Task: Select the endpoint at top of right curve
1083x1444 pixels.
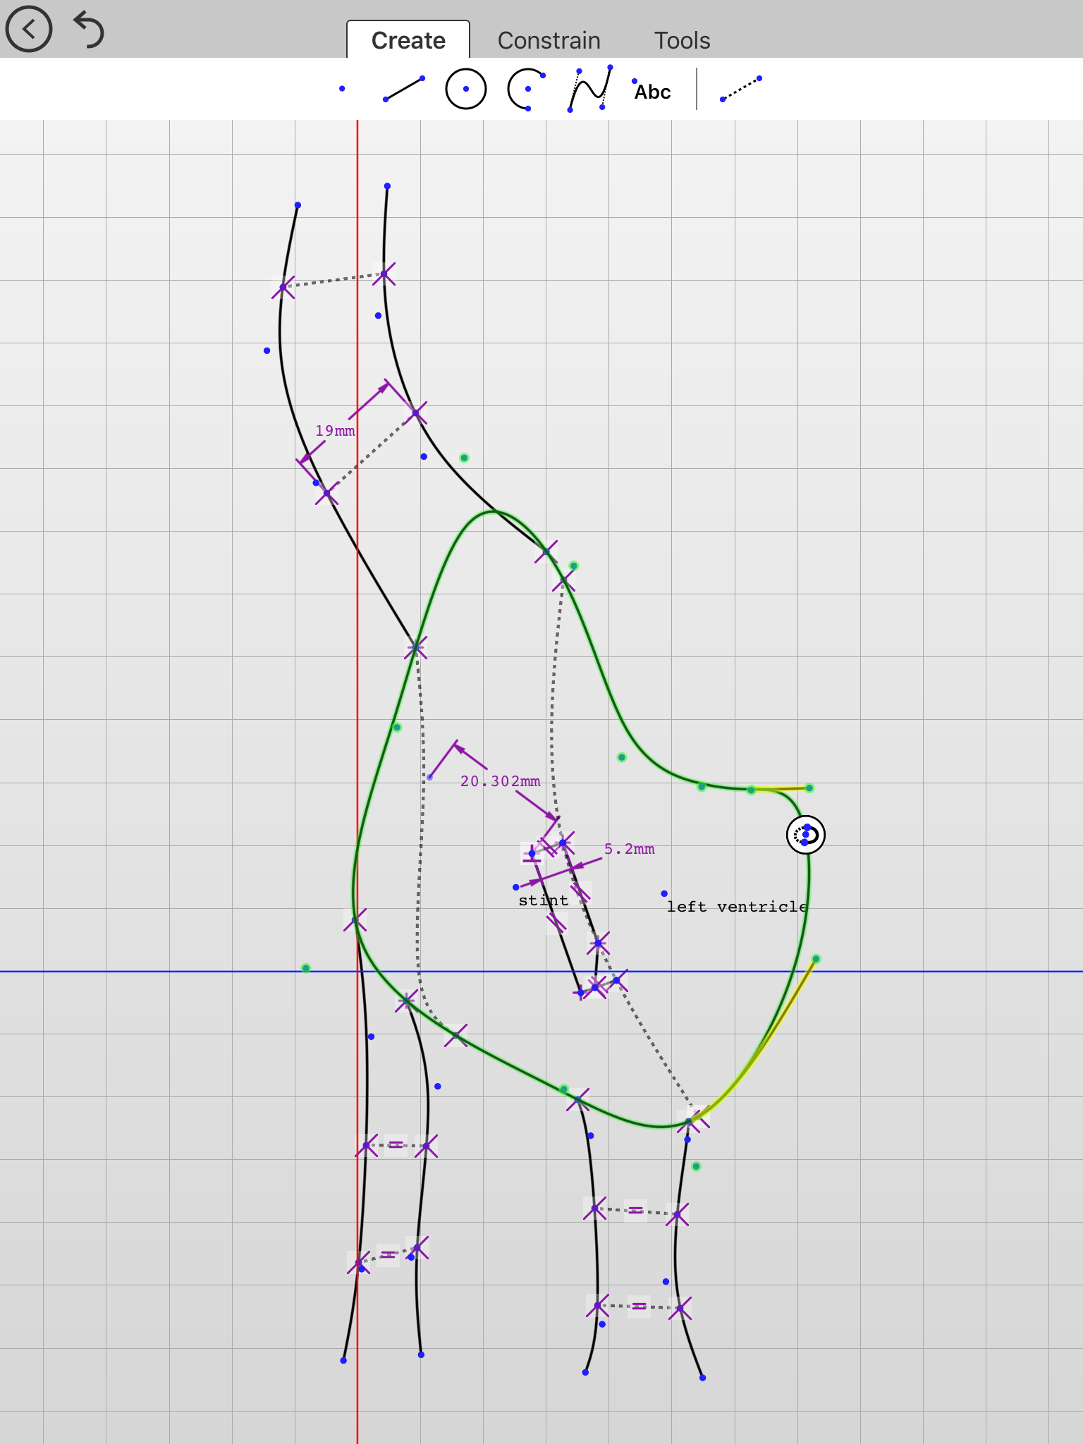Action: (387, 186)
